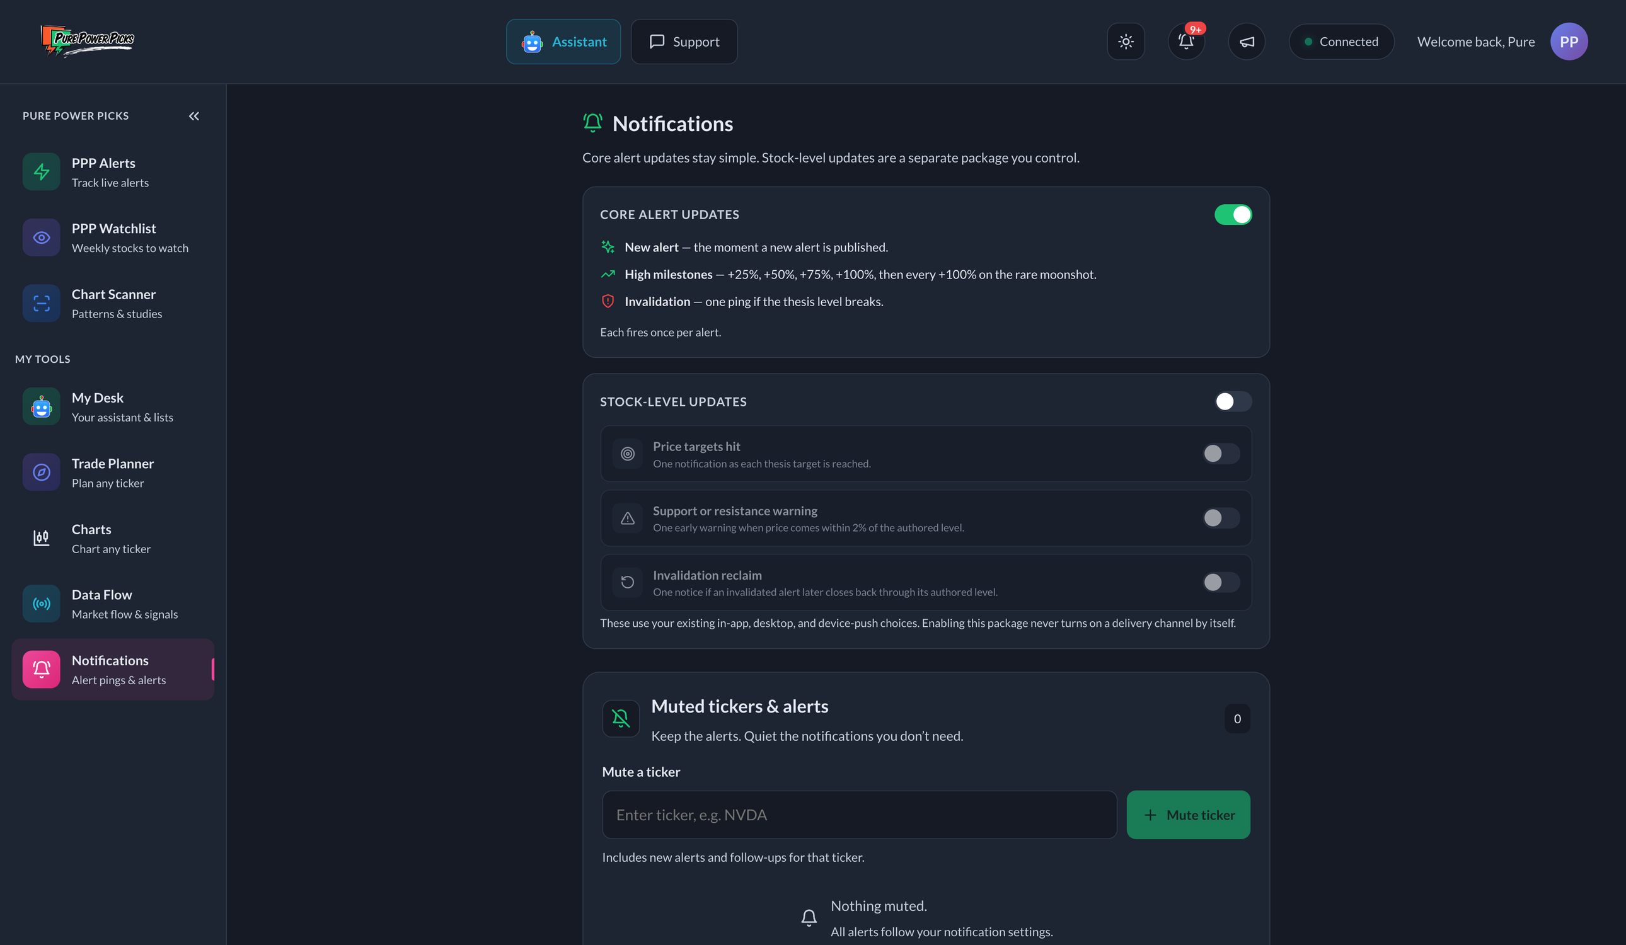Open PPP Alerts menu item
This screenshot has width=1626, height=945.
(x=113, y=171)
